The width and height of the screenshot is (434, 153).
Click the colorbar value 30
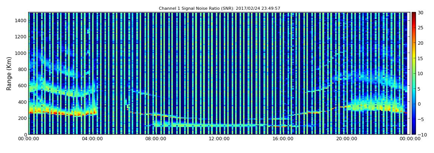pos(421,13)
